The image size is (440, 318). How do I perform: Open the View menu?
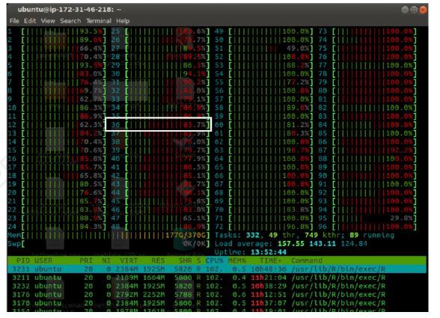(48, 21)
